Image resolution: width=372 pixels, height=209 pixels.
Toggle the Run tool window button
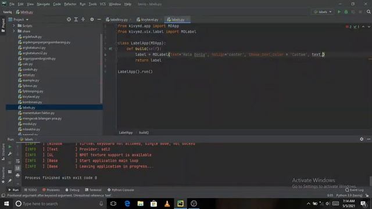13,190
